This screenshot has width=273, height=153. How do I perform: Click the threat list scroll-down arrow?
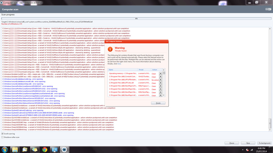coord(164,95)
